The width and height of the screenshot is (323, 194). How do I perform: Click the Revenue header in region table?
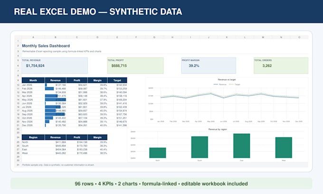click(56, 137)
